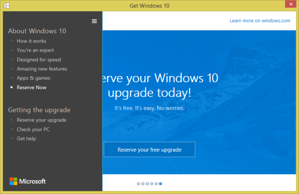Viewport: 299px width, 194px height.
Task: Click the Microsoft logo in the sidebar
Action: (x=28, y=181)
